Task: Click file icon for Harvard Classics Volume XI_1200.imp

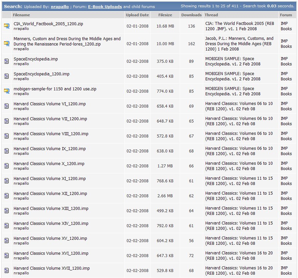Action: click(6, 181)
